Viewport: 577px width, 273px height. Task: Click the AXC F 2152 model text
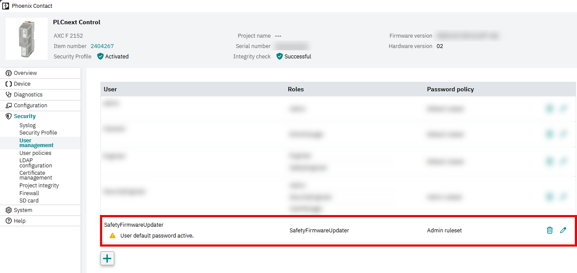68,36
